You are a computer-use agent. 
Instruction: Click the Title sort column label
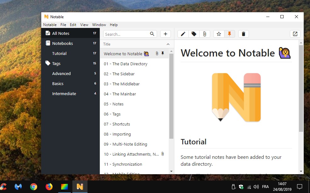click(107, 44)
